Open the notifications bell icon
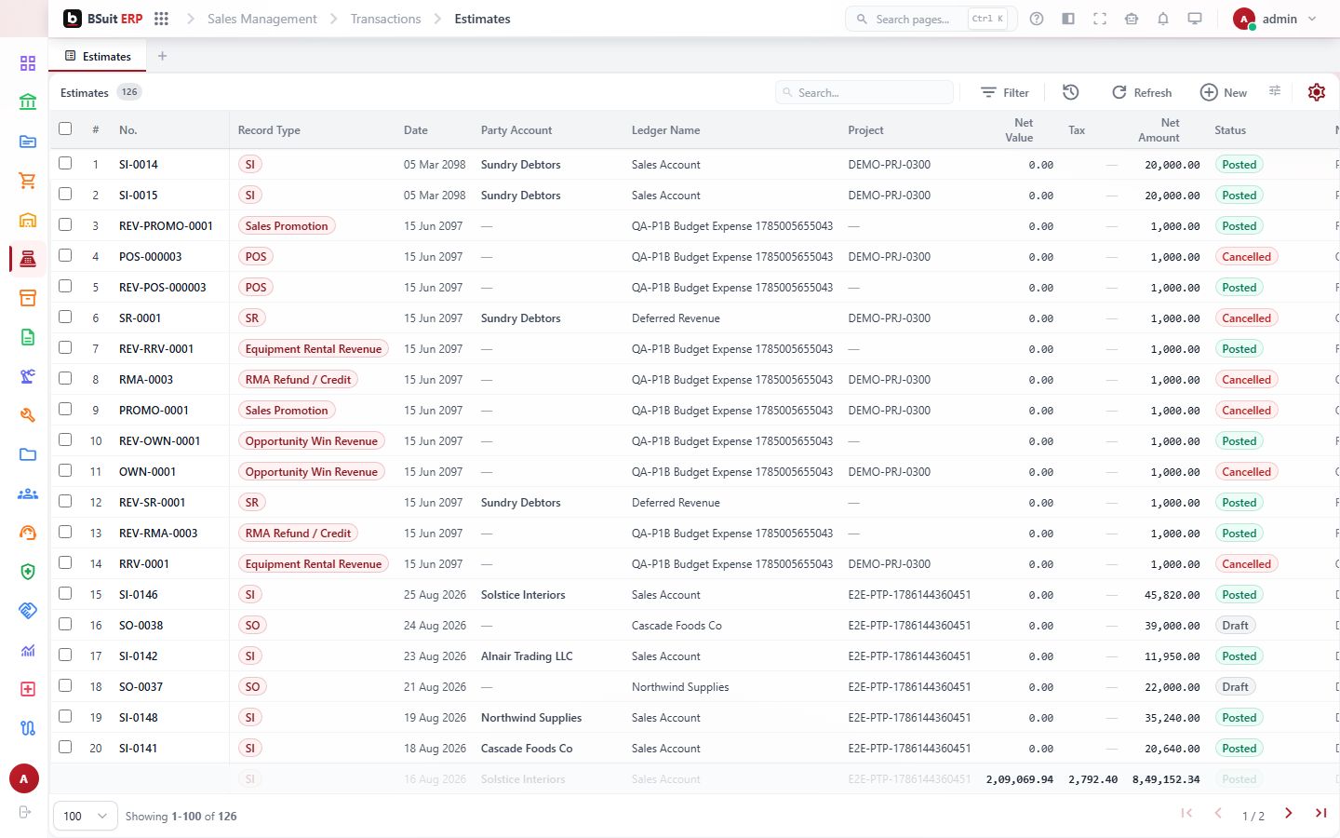Screen dimensions: 1340x838 [x=1163, y=19]
